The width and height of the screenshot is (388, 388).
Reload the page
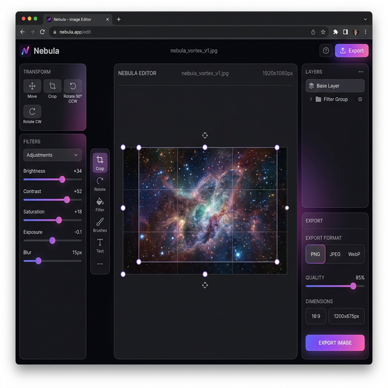tap(42, 32)
